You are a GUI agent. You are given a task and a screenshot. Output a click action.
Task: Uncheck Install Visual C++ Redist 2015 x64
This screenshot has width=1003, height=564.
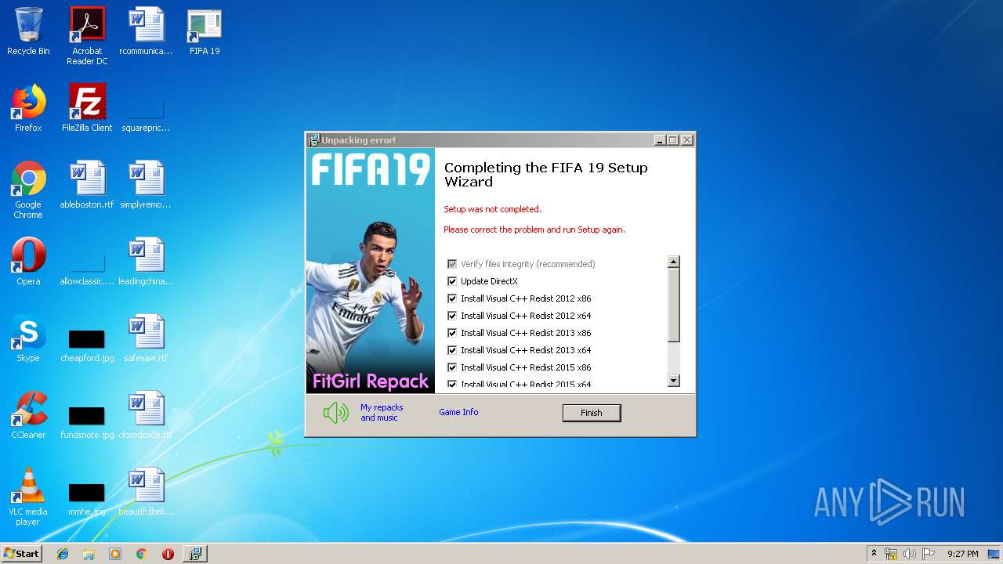(x=452, y=384)
